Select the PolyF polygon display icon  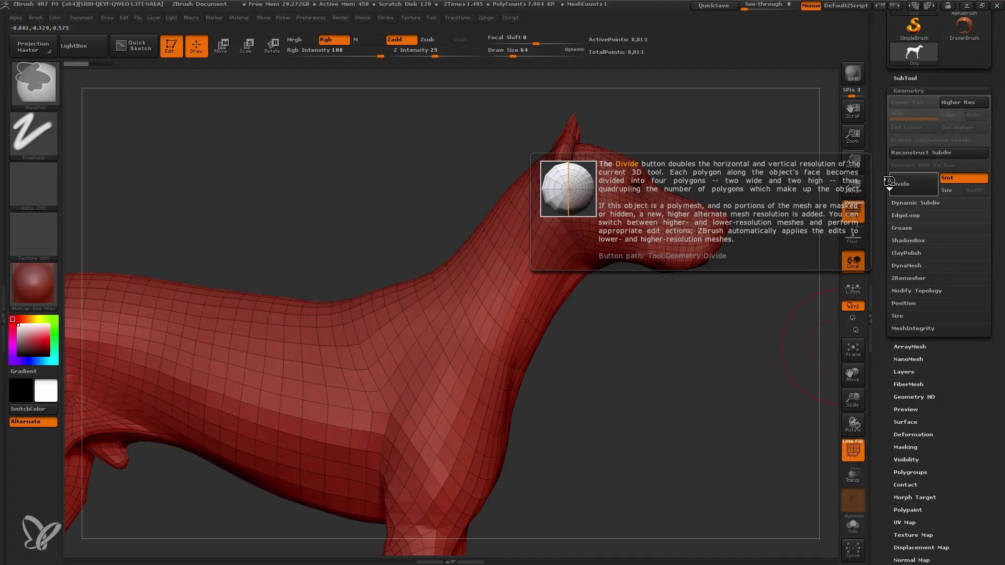point(854,450)
